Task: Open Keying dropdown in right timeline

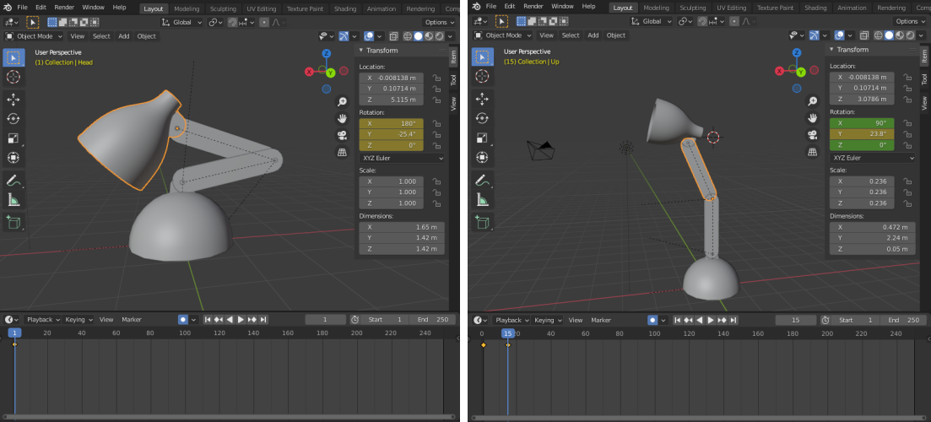Action: click(x=547, y=320)
